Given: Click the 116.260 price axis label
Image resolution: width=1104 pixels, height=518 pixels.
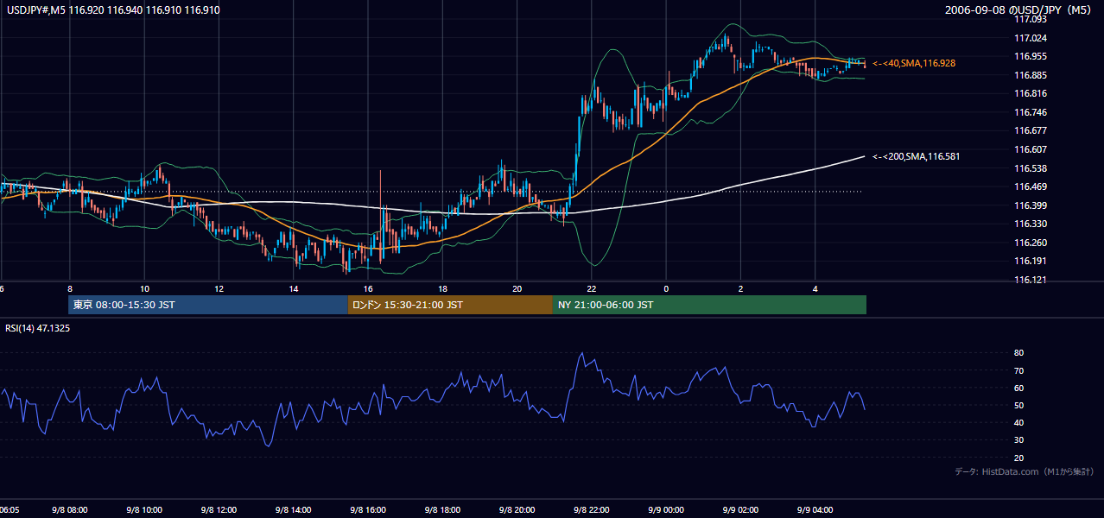Looking at the screenshot, I should 1031,243.
